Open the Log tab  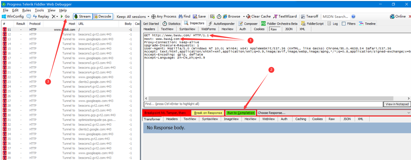[333, 24]
